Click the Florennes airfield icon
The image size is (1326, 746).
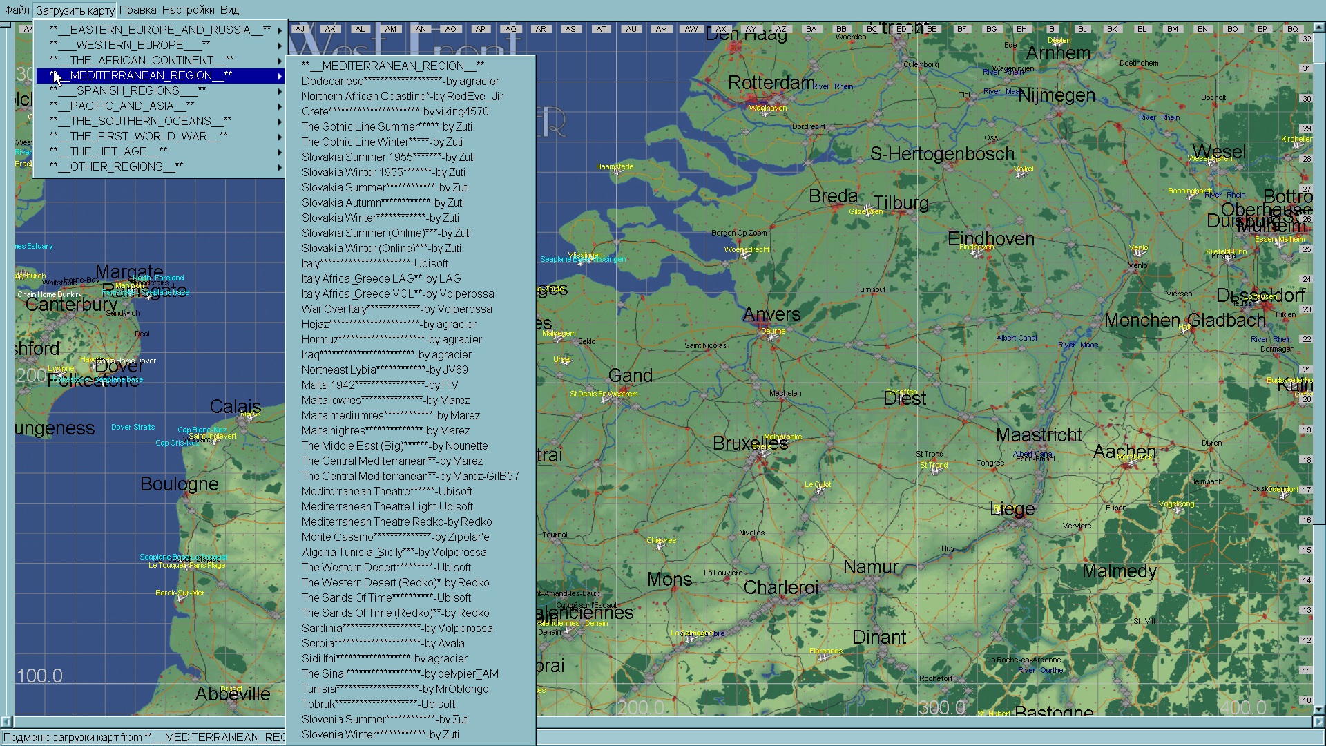pos(823,658)
